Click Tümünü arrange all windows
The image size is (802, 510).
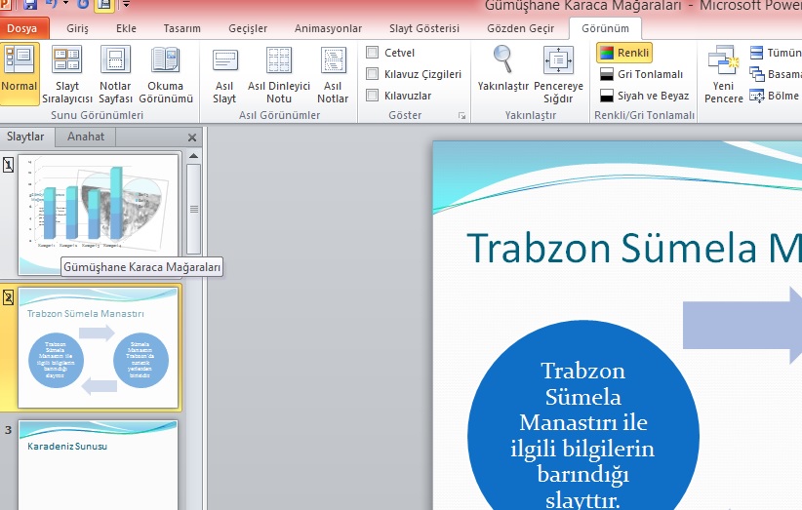(776, 53)
